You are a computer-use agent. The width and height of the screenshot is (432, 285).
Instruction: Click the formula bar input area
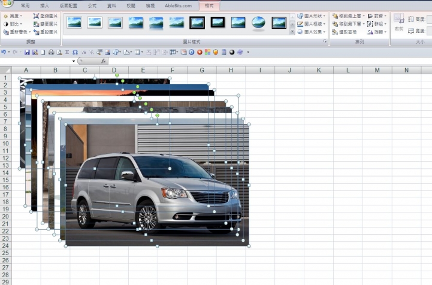point(270,61)
